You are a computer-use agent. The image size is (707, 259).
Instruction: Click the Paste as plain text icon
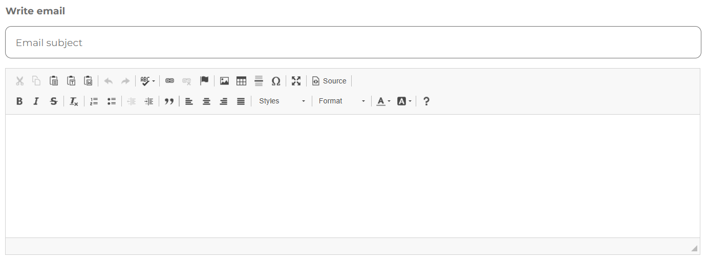[71, 81]
